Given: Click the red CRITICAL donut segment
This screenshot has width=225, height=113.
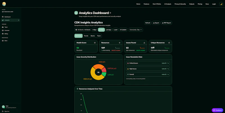Looking at the screenshot, I should tap(104, 70).
